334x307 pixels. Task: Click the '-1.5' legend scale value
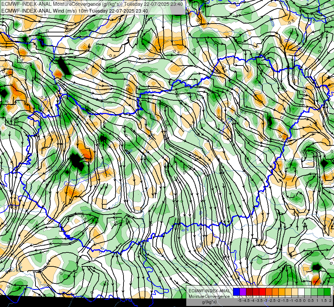(x=285, y=301)
